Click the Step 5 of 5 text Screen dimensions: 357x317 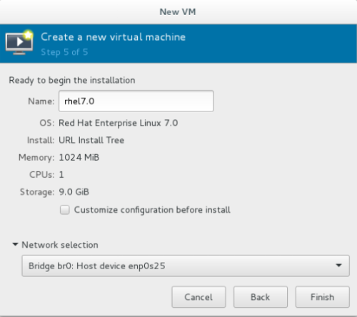(x=64, y=52)
